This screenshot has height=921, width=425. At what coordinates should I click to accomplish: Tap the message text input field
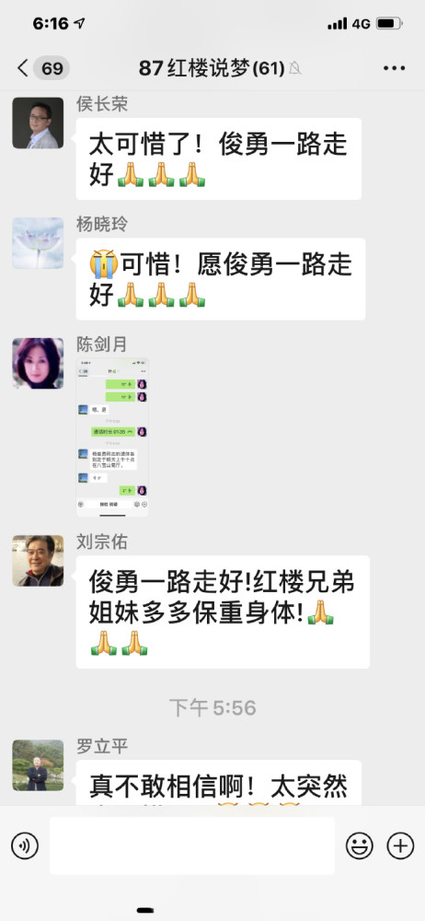[x=192, y=845]
